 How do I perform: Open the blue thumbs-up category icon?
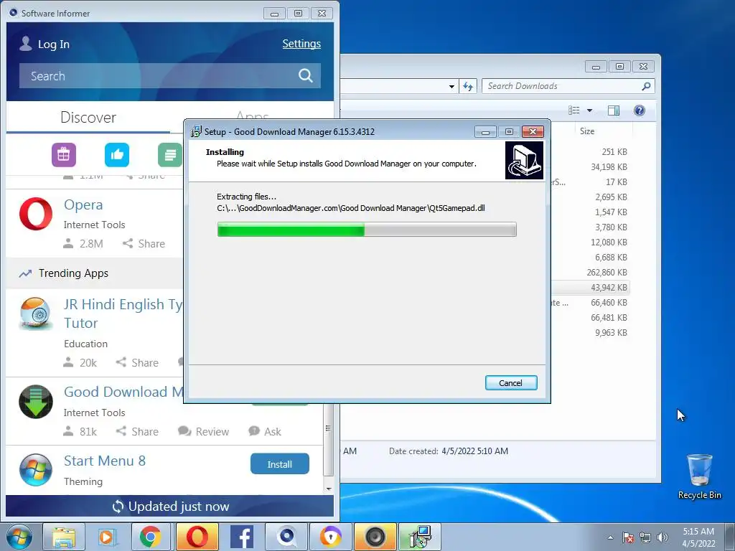point(117,155)
